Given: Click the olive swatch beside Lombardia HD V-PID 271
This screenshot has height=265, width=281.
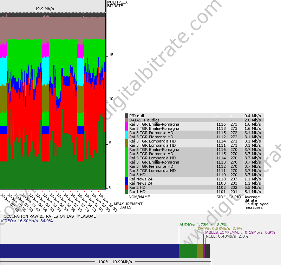Looking at the screenshot, I should click(x=126, y=143).
